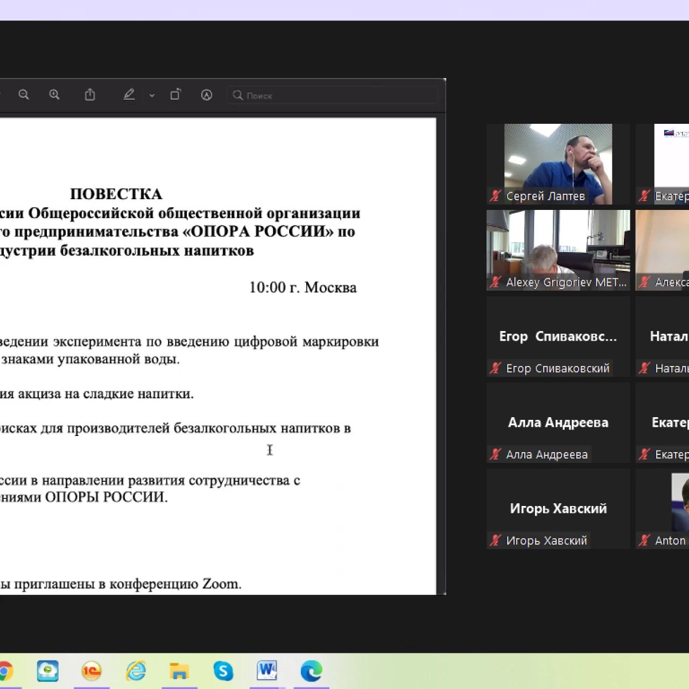The height and width of the screenshot is (689, 689).
Task: Click the Anton video thumbnail
Action: pos(663,509)
